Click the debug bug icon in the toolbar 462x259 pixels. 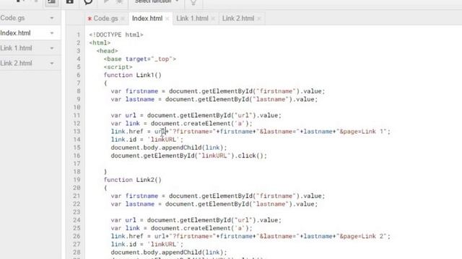119,1
